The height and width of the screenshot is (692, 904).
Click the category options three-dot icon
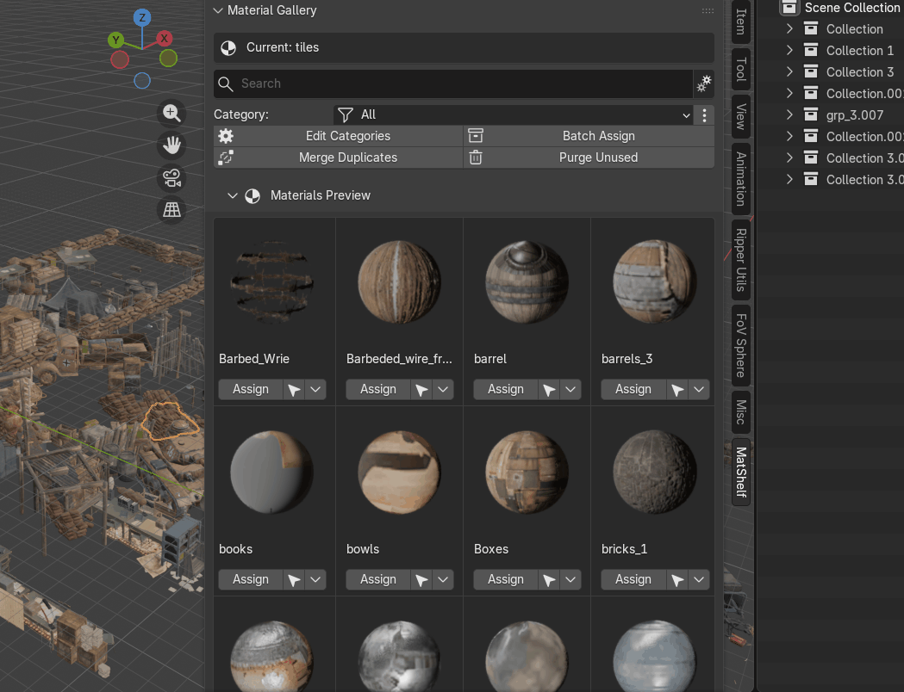click(705, 115)
